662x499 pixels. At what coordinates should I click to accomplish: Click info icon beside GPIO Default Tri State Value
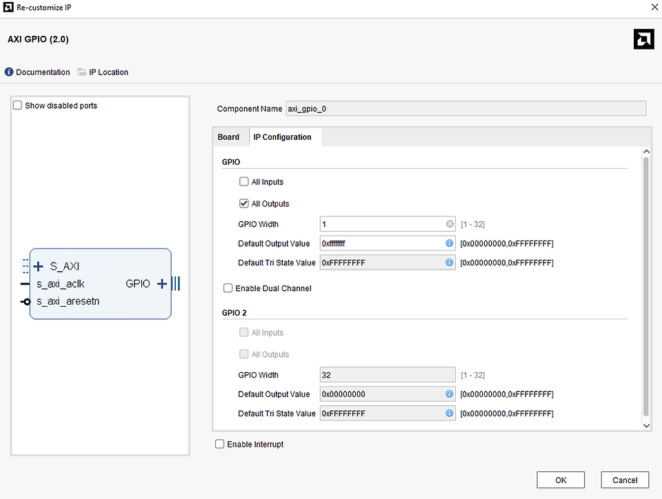point(449,263)
